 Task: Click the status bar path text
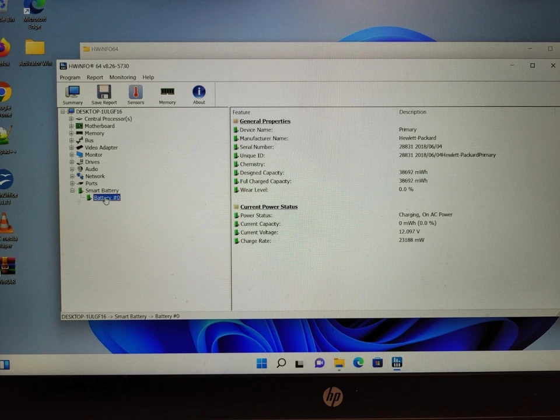pos(120,316)
